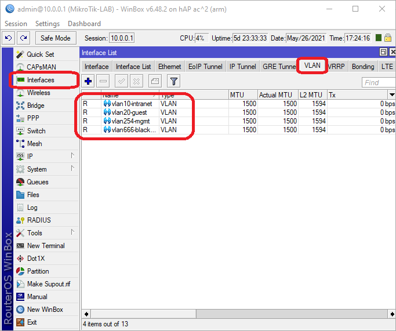
Task: Sort by the Tx column header
Action: 358,95
